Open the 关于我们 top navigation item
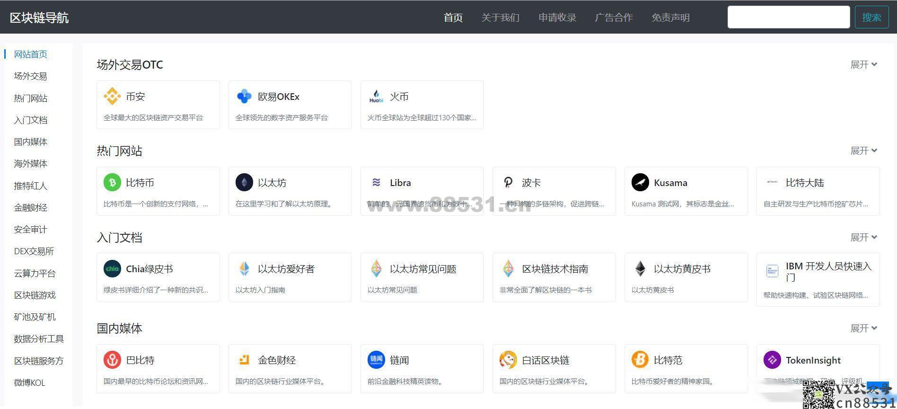This screenshot has width=897, height=409. [x=500, y=18]
